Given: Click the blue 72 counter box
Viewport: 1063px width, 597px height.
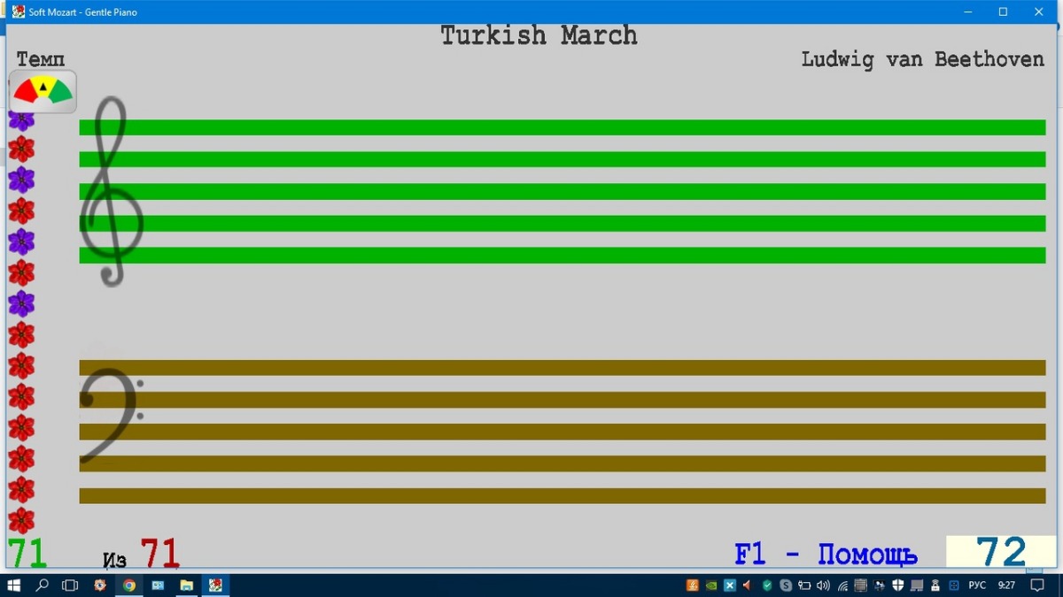Looking at the screenshot, I should pos(1001,552).
